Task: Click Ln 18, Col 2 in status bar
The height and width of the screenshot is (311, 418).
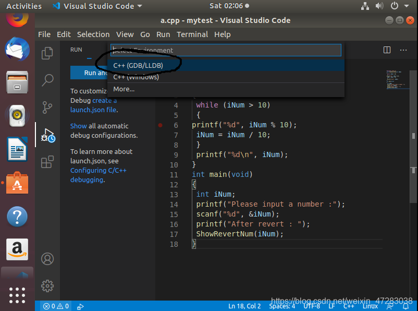Action: click(244, 306)
